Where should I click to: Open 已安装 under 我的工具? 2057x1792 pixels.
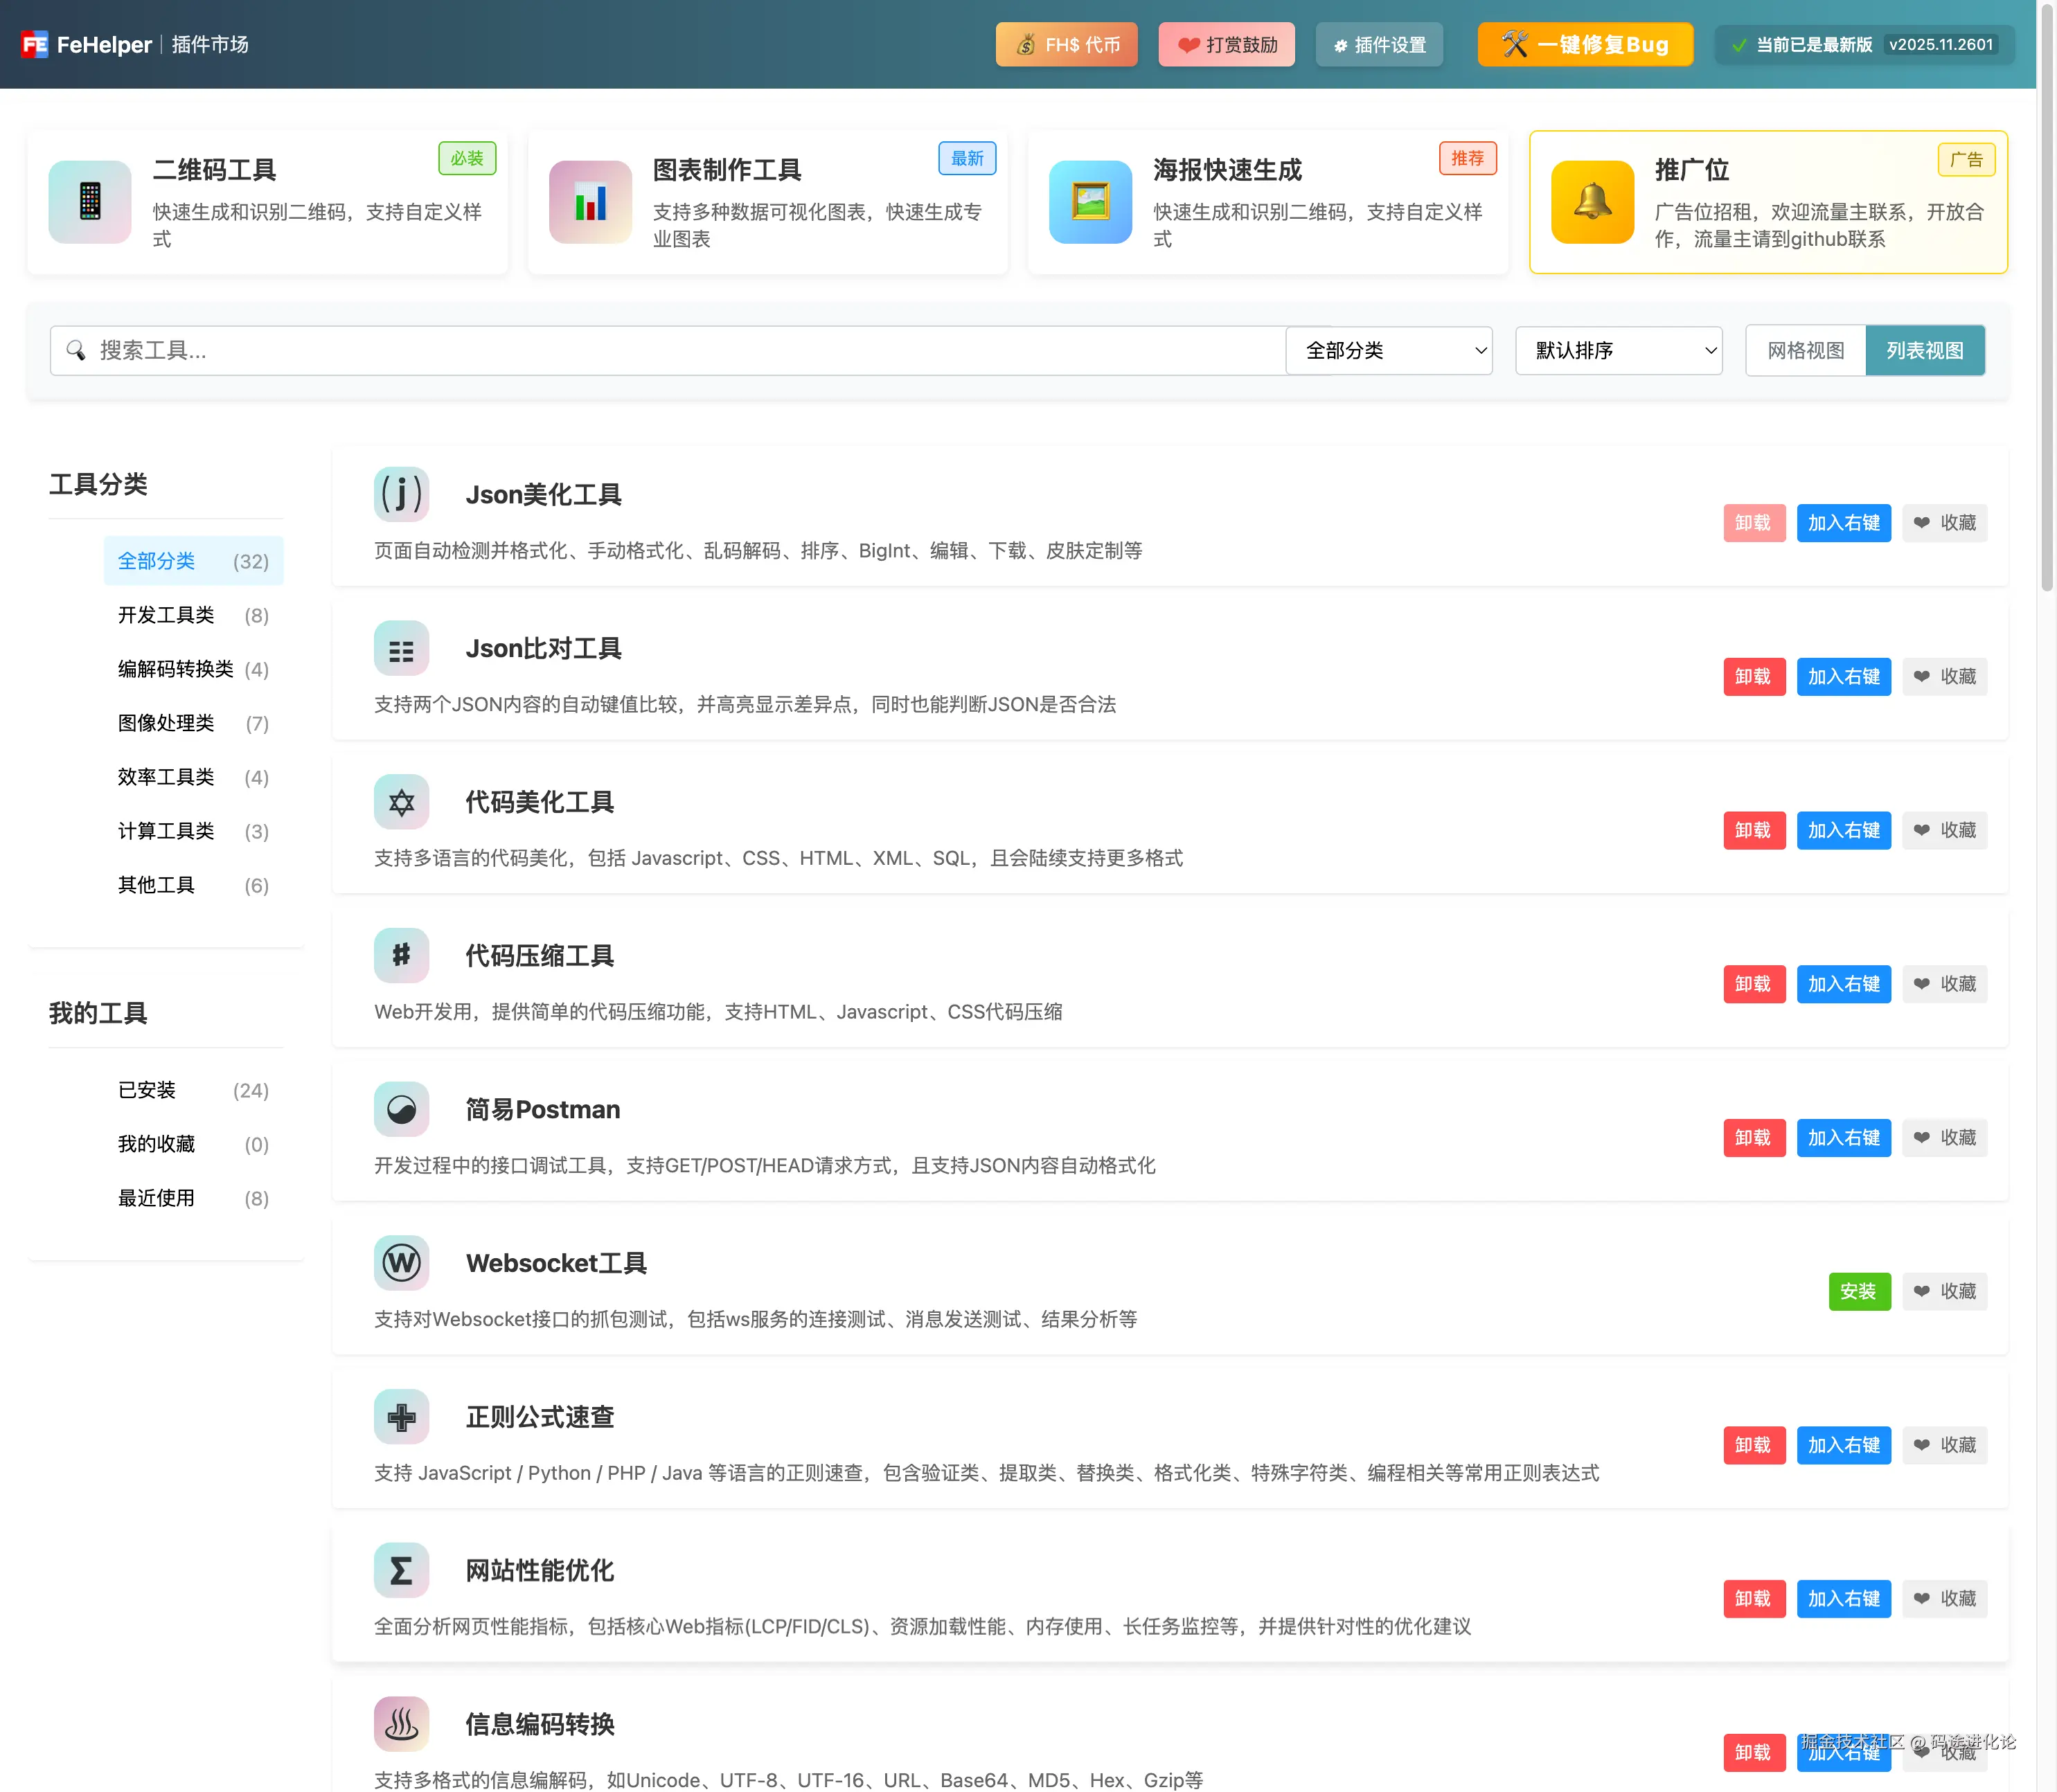tap(147, 1090)
